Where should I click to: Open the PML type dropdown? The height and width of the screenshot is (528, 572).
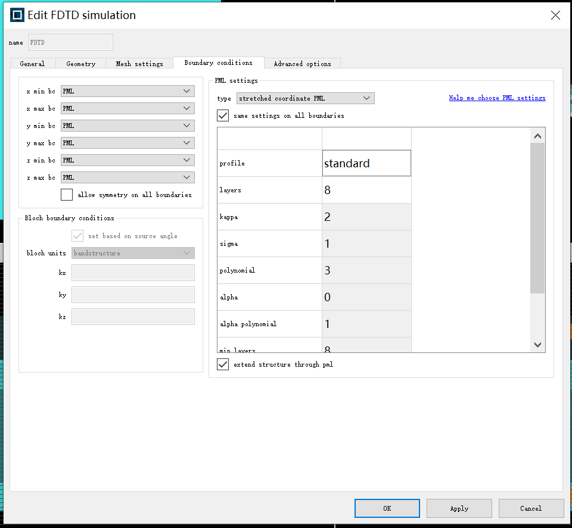click(x=305, y=98)
